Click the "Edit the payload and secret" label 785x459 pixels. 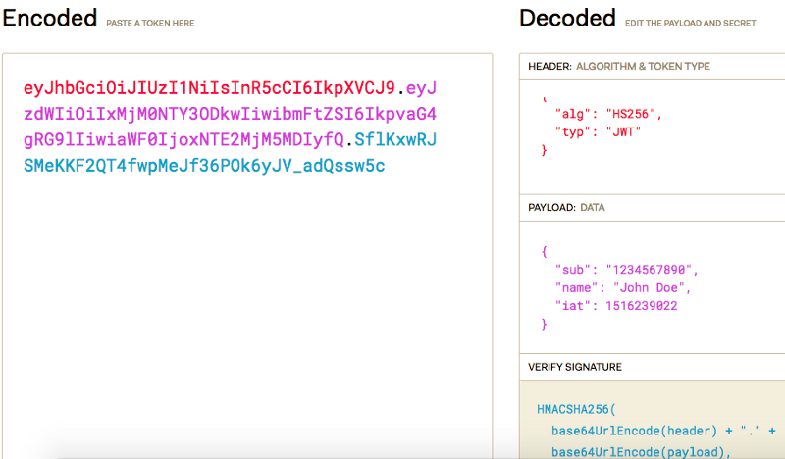click(691, 23)
